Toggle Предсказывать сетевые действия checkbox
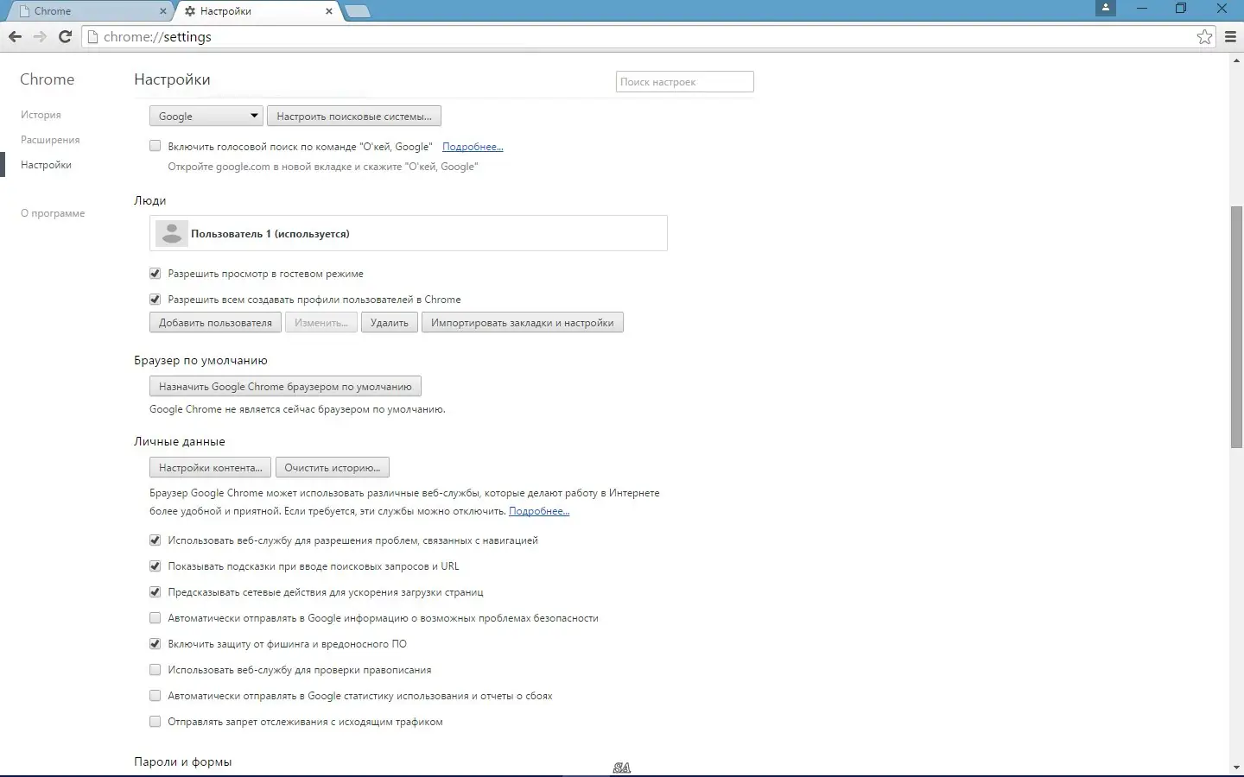Image resolution: width=1244 pixels, height=777 pixels. click(155, 592)
